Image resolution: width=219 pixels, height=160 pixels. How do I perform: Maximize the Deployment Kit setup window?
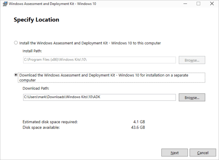click(x=198, y=4)
